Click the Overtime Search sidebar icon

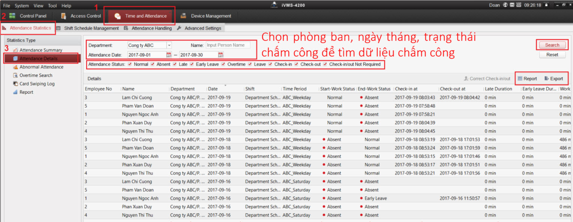pos(15,75)
